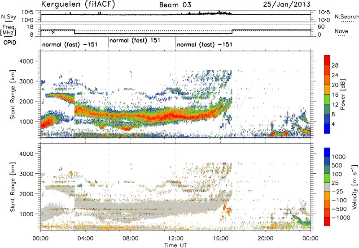
Task: Click the '20:00' time axis tick label
Action: [266, 239]
